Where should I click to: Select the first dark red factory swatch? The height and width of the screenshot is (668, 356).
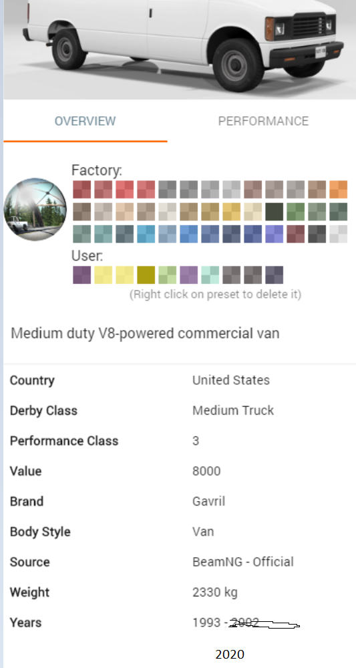coord(81,190)
